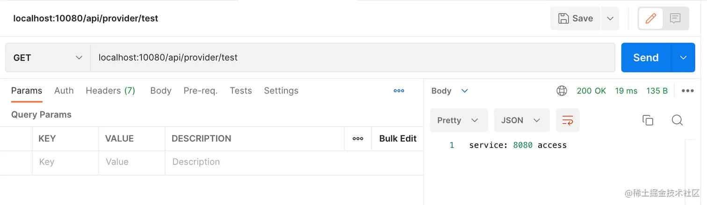This screenshot has height=205, width=707.
Task: Open the comments icon
Action: [x=675, y=19]
